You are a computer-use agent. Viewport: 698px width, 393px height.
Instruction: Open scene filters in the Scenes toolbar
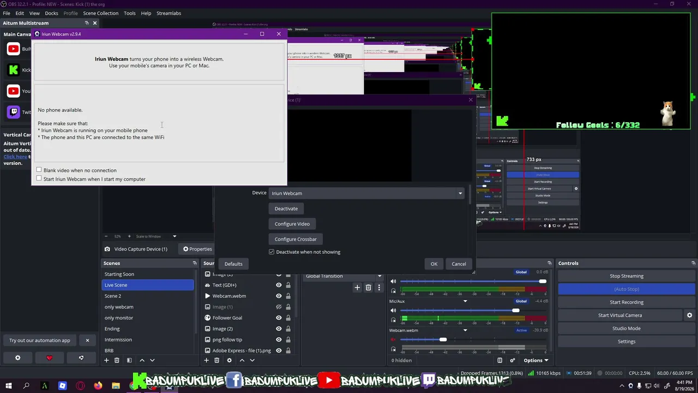129,360
